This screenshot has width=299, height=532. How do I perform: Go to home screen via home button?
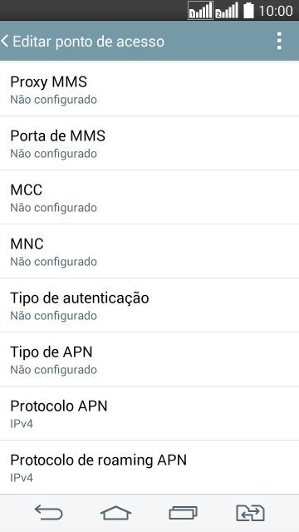pyautogui.click(x=115, y=513)
